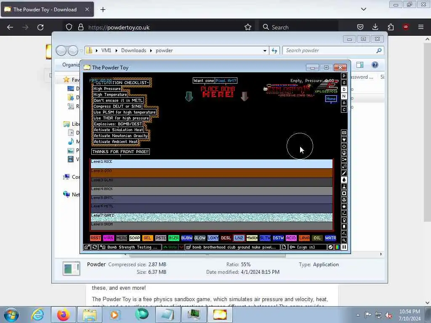This screenshot has height=323, width=431.
Task: Open the Explorer recent pages dropdown arrow
Action: tap(81, 50)
